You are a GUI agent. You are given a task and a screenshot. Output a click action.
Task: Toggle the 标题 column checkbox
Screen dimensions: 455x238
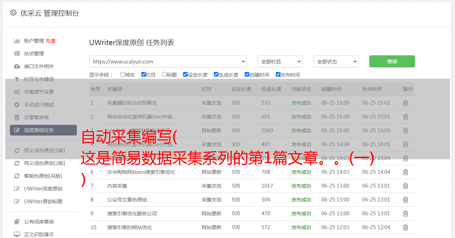164,74
